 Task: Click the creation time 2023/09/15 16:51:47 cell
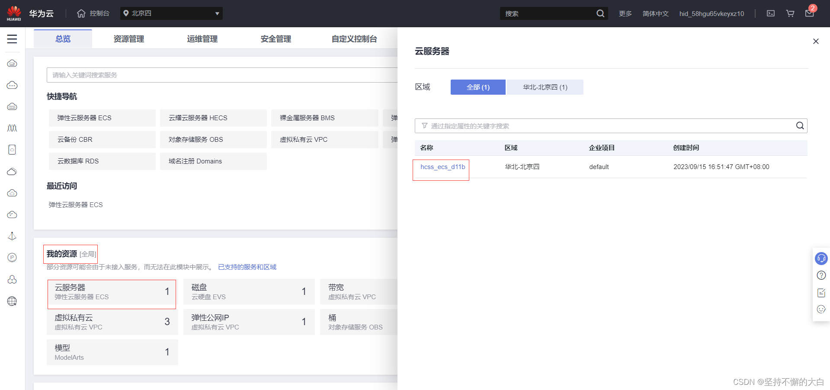pyautogui.click(x=721, y=167)
